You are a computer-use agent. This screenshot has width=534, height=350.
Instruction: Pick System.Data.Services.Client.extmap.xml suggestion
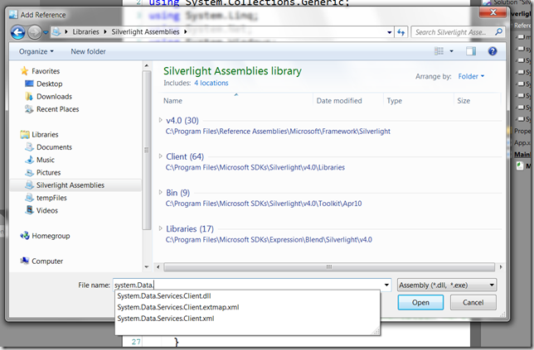[178, 307]
